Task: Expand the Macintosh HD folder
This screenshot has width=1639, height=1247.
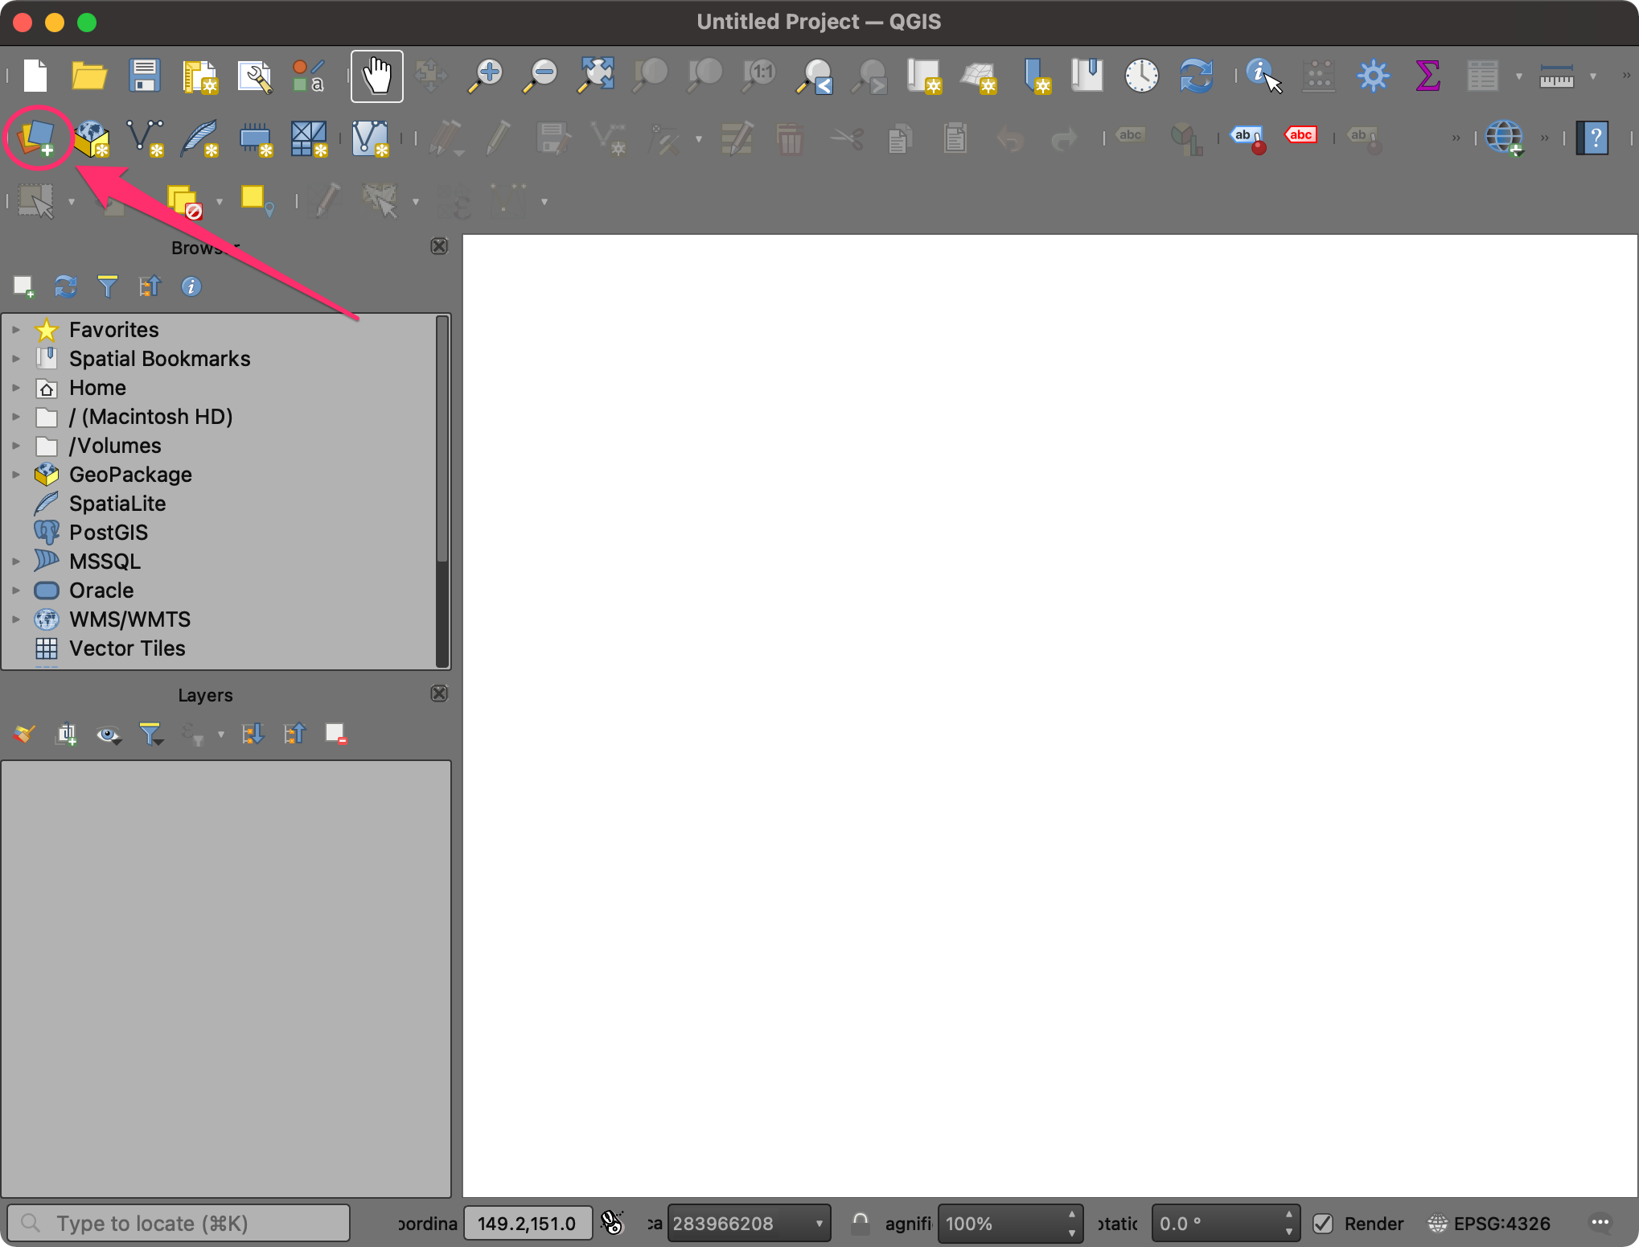Action: (x=15, y=417)
